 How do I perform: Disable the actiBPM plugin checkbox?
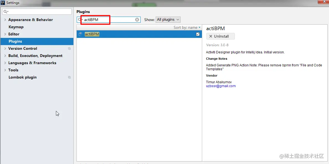pos(198,34)
